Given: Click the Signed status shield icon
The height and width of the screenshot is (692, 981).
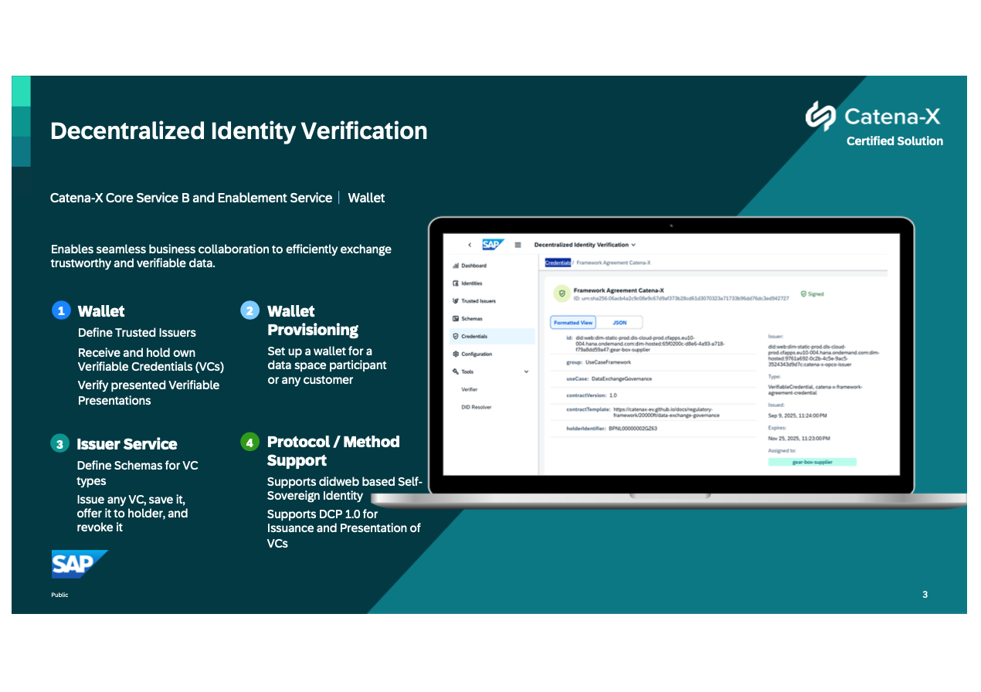Looking at the screenshot, I should [x=804, y=294].
